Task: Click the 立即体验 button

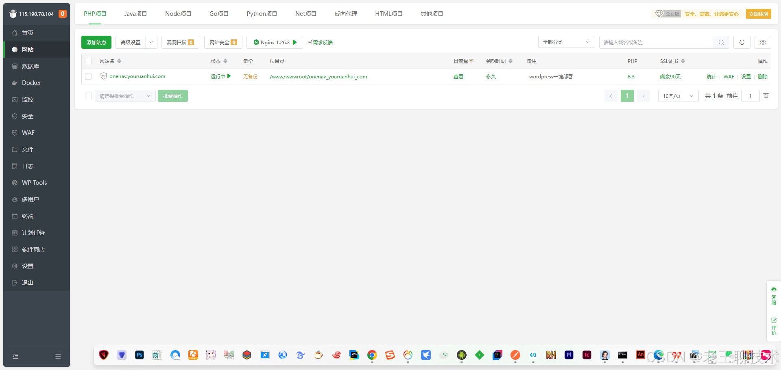Action: tap(759, 14)
